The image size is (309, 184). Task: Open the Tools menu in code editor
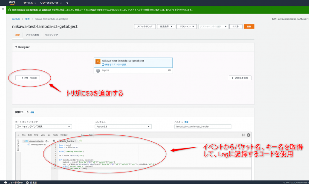[55, 135]
